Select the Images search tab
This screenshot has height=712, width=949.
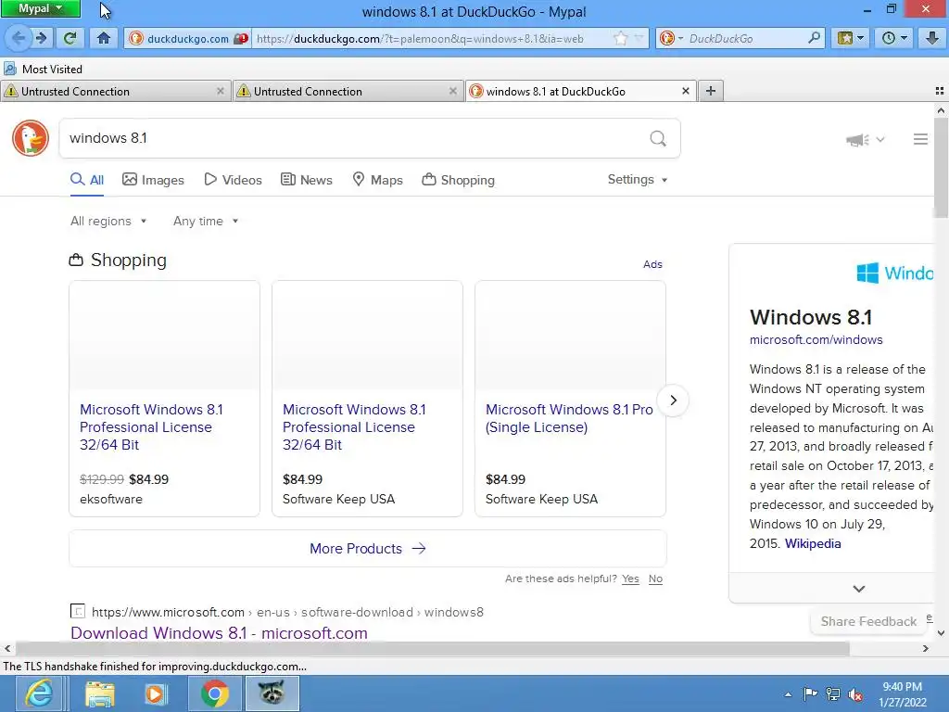[x=153, y=180]
